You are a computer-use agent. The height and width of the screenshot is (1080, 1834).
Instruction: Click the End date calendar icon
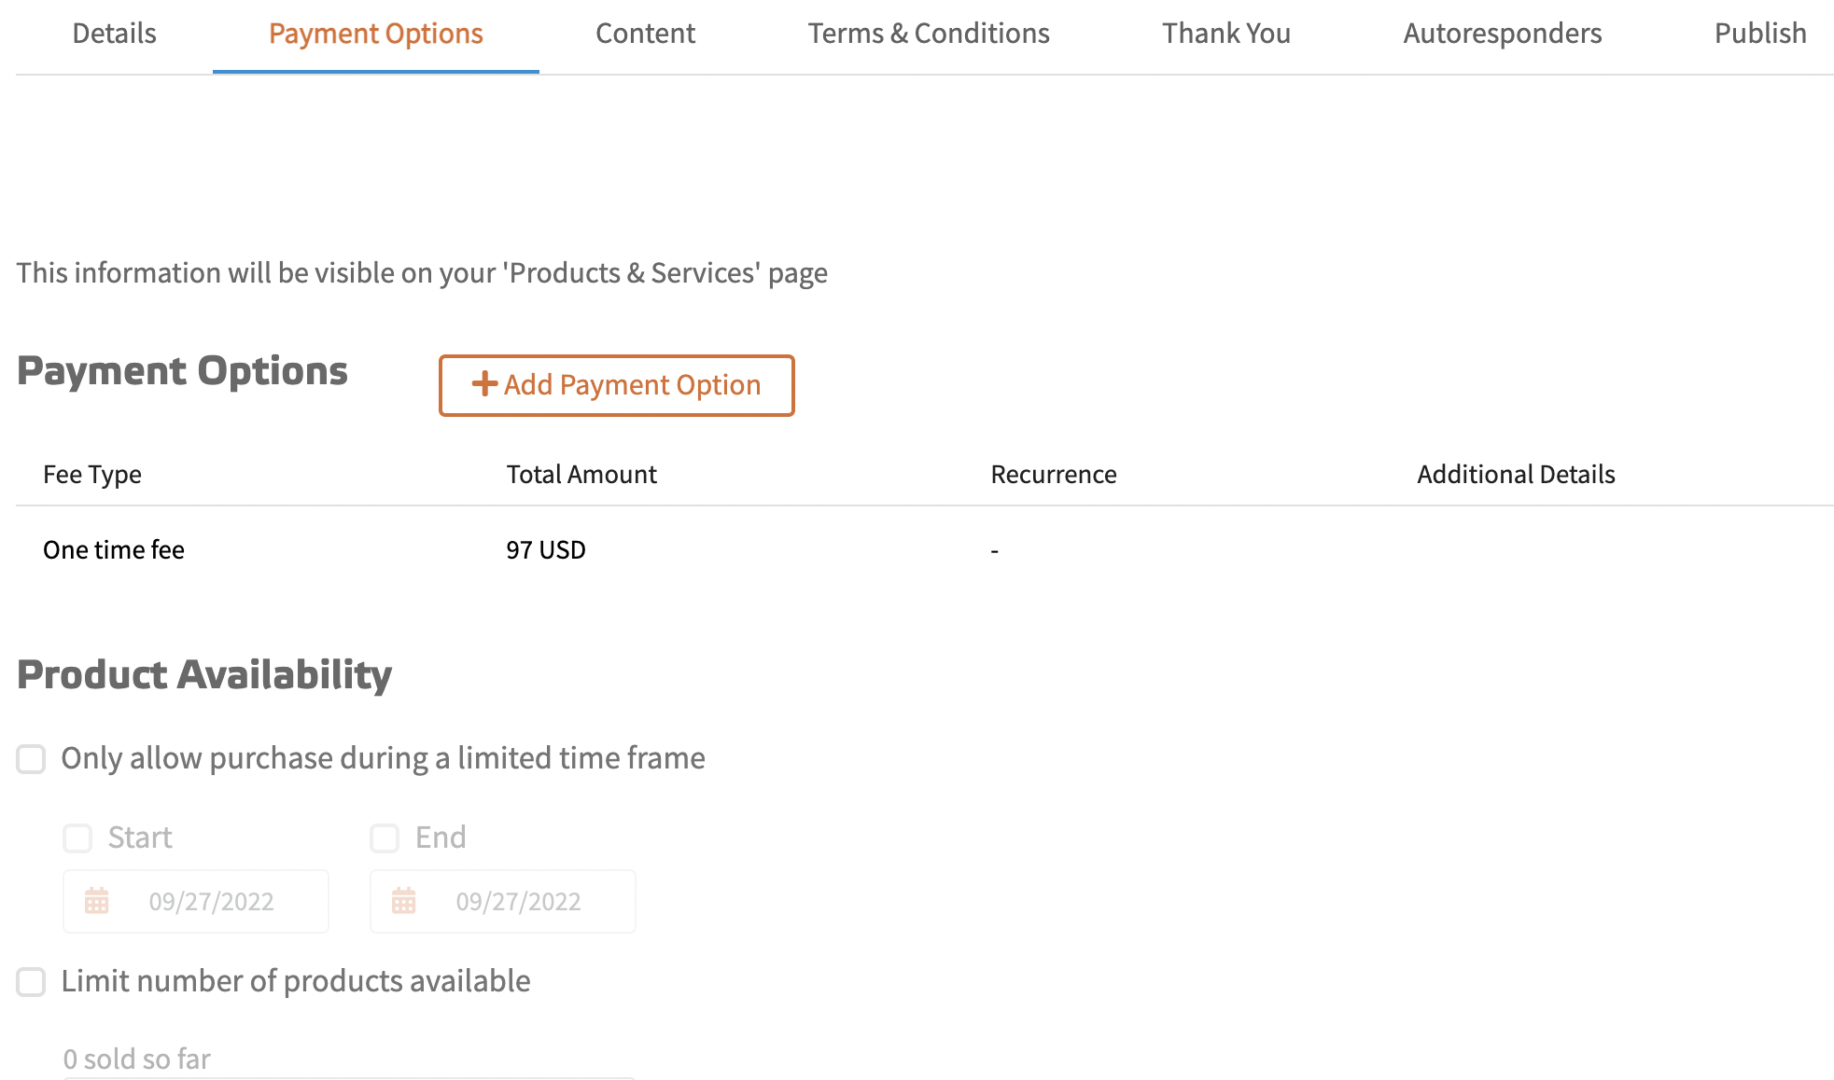(404, 901)
